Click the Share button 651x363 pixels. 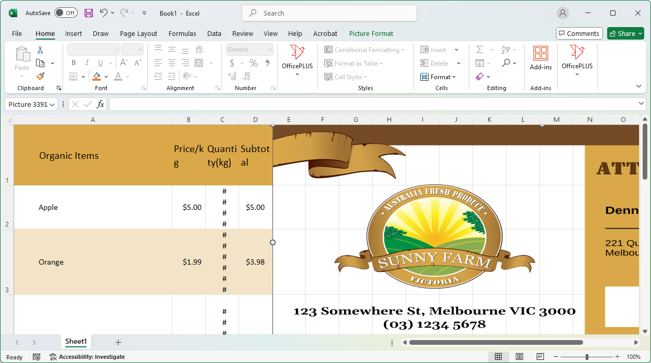[x=625, y=33]
